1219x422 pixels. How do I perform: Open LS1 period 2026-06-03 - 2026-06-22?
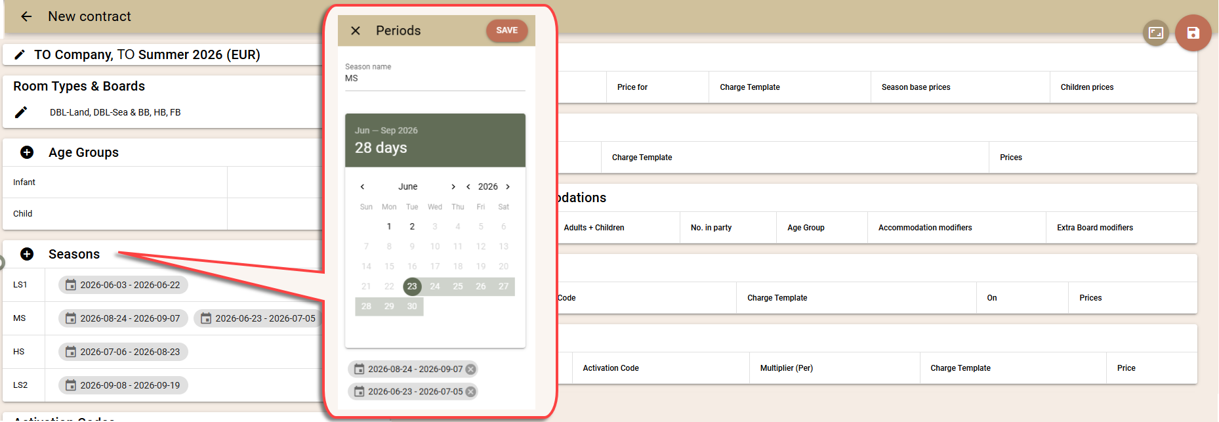pyautogui.click(x=123, y=285)
